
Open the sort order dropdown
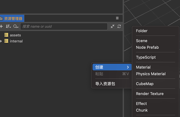click(x=8, y=26)
